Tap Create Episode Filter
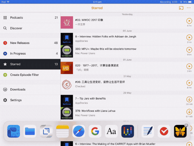Viewport: 194px width, 146px height. coord(30,75)
